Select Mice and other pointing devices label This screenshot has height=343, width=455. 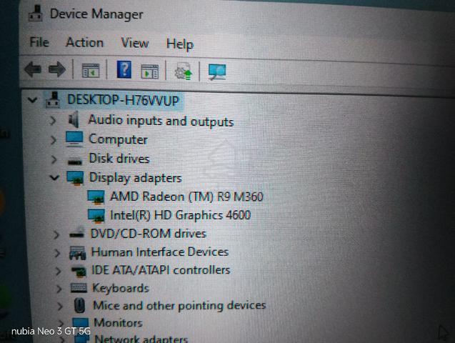pyautogui.click(x=179, y=306)
